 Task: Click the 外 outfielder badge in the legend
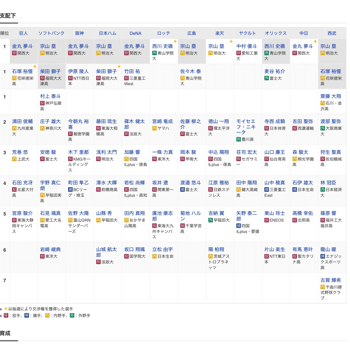(x=72, y=315)
